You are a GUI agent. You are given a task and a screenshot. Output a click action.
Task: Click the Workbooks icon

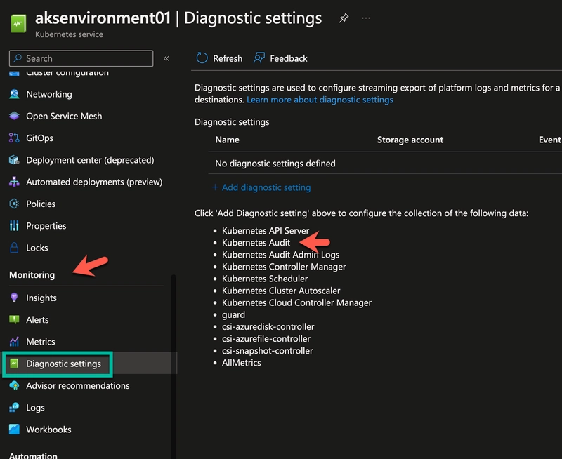14,430
